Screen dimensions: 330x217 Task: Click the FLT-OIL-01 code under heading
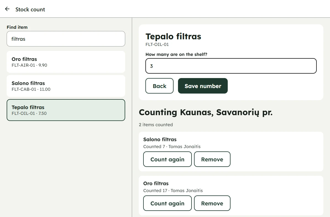(157, 45)
